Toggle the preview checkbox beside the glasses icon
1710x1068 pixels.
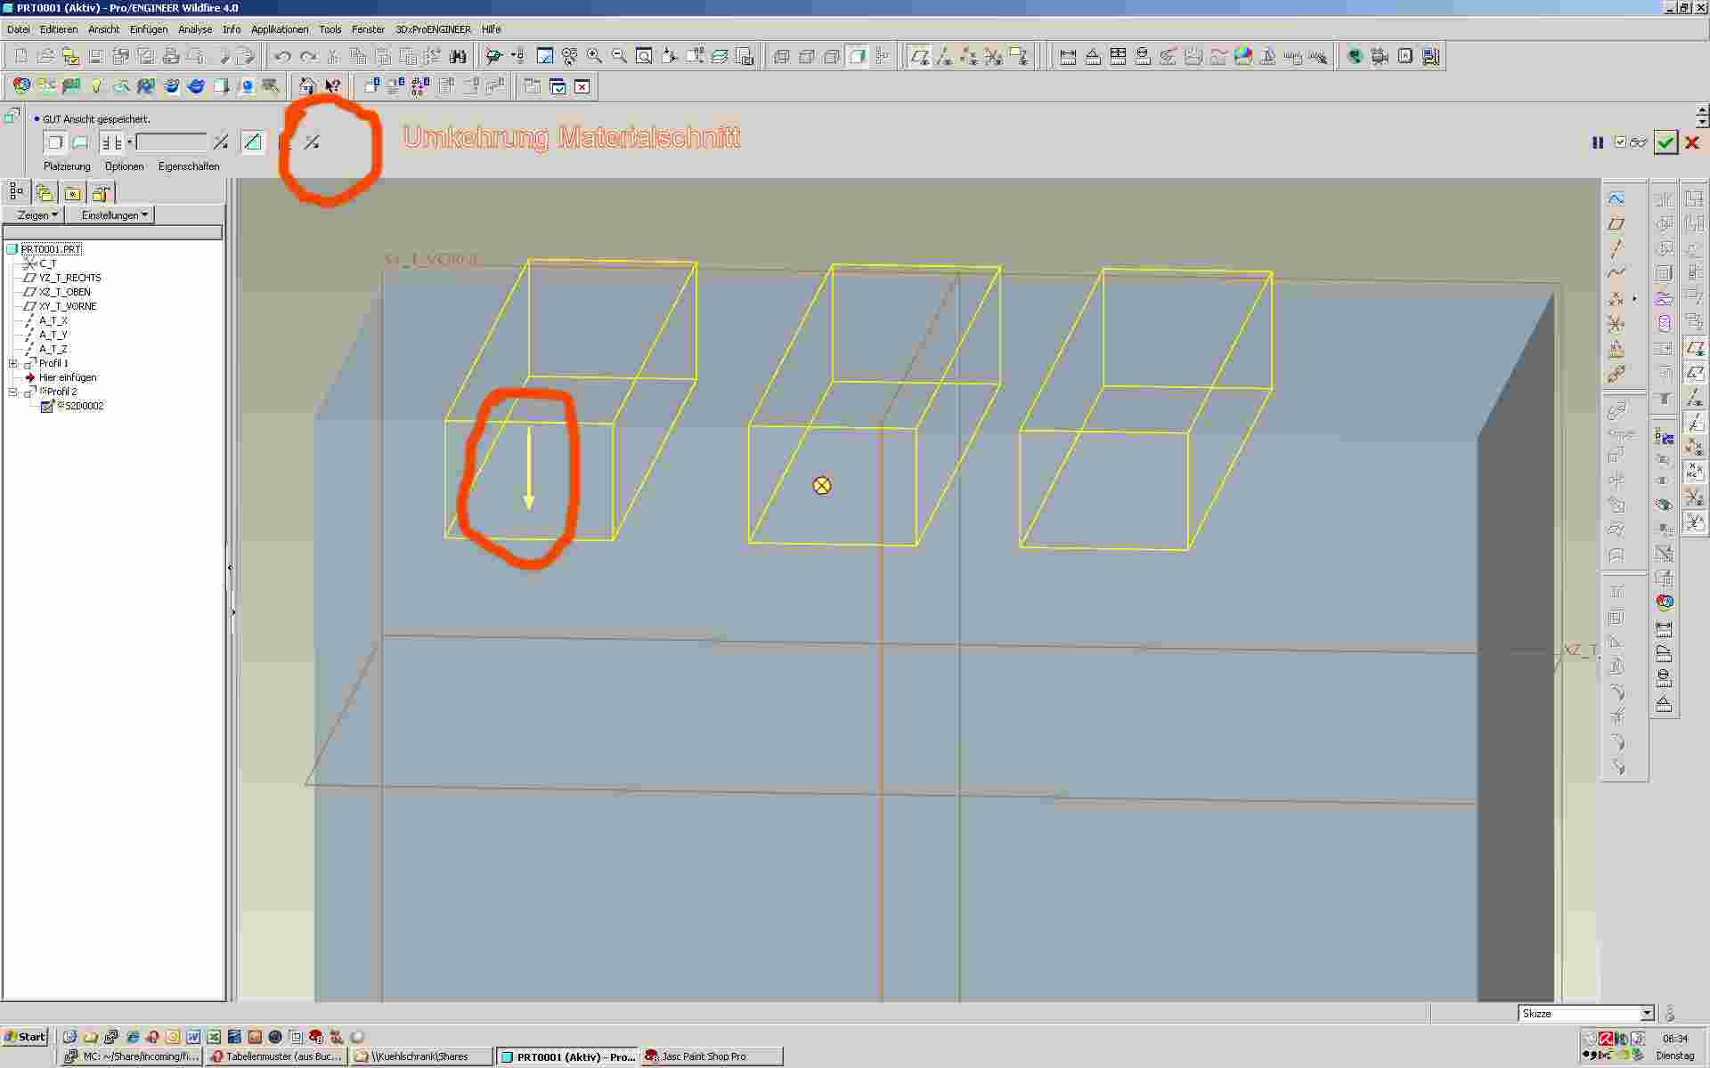[x=1620, y=142]
